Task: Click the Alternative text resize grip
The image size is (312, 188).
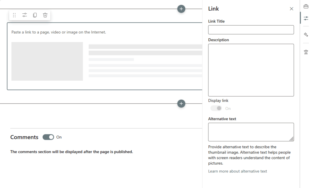Action: tap(292, 139)
